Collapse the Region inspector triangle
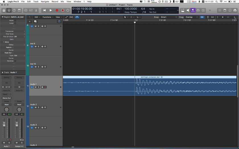The height and width of the screenshot is (149, 239). [3, 17]
